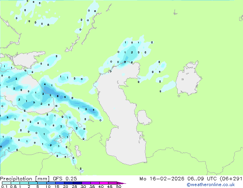Click the legend label '0.1'
The width and height of the screenshot is (243, 188).
(x=4, y=186)
